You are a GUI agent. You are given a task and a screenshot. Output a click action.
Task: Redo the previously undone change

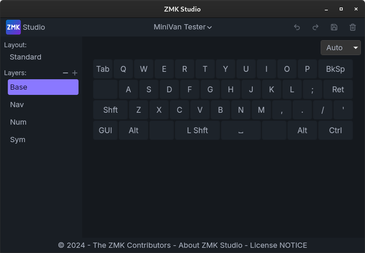click(x=315, y=27)
